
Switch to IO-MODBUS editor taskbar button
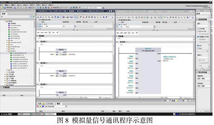37,114
